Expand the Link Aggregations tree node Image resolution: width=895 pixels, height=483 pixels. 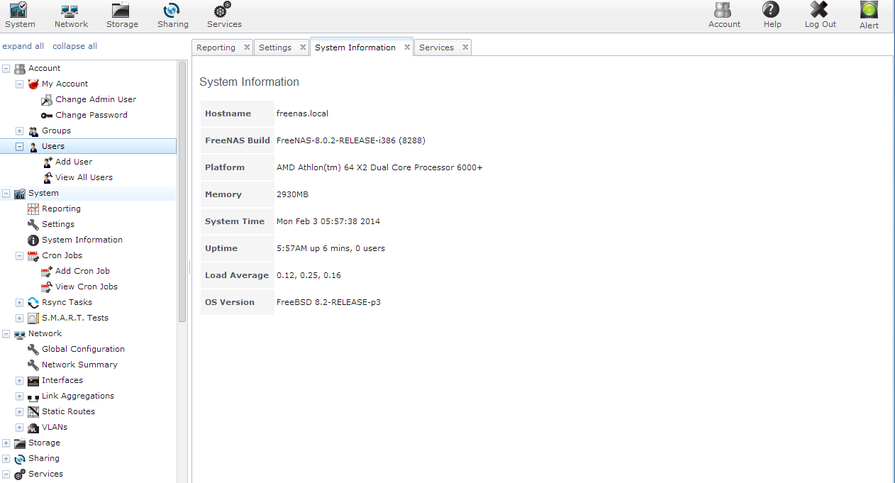(20, 396)
